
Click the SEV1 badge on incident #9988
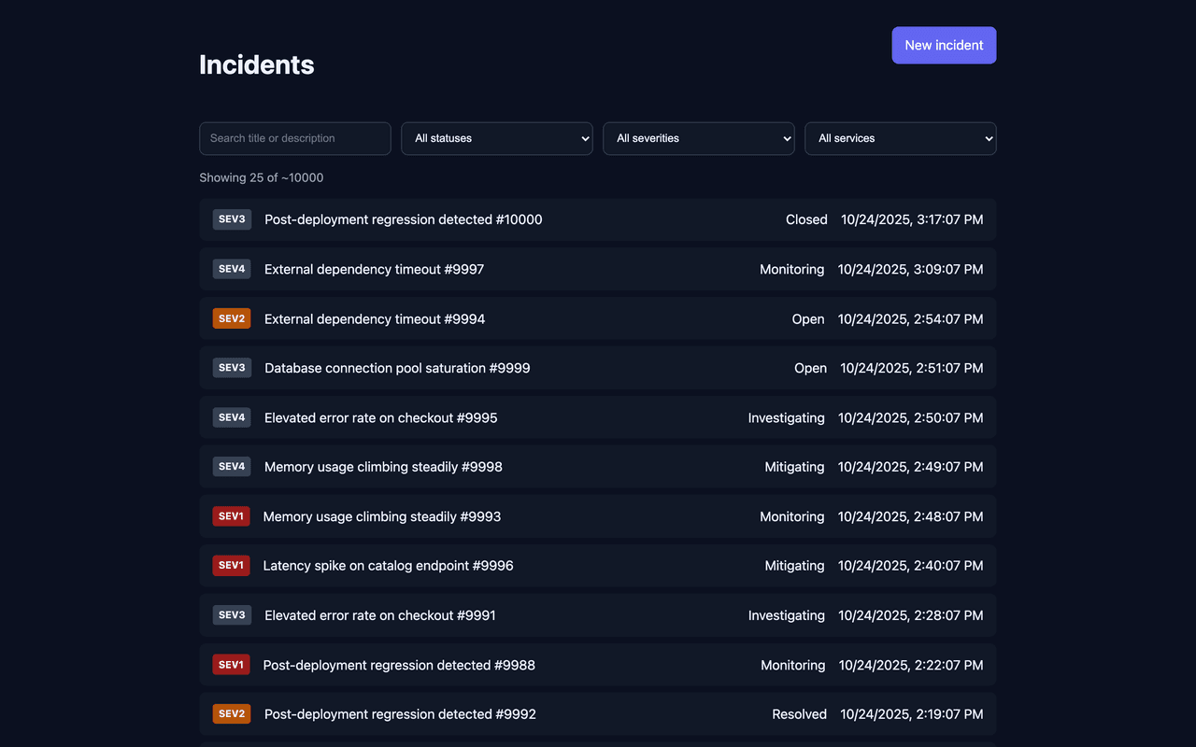tap(231, 665)
